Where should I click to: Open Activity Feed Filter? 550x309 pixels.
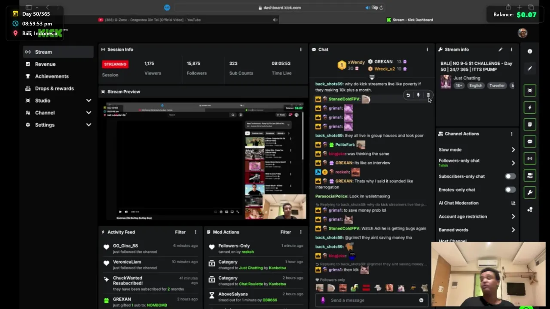tap(180, 232)
